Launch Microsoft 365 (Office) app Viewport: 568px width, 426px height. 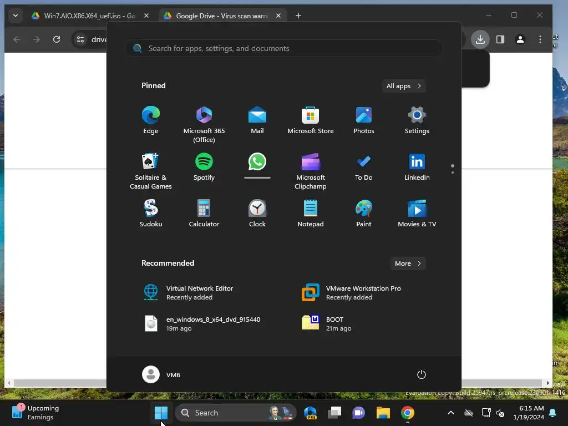(x=204, y=125)
